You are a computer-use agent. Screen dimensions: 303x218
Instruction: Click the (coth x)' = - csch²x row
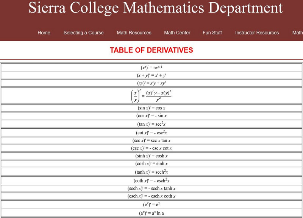(151, 181)
